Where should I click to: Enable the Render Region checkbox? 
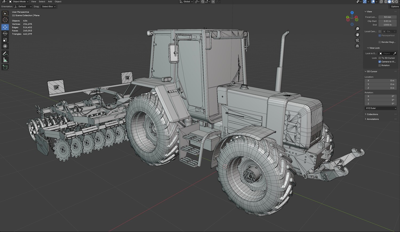[x=380, y=42]
